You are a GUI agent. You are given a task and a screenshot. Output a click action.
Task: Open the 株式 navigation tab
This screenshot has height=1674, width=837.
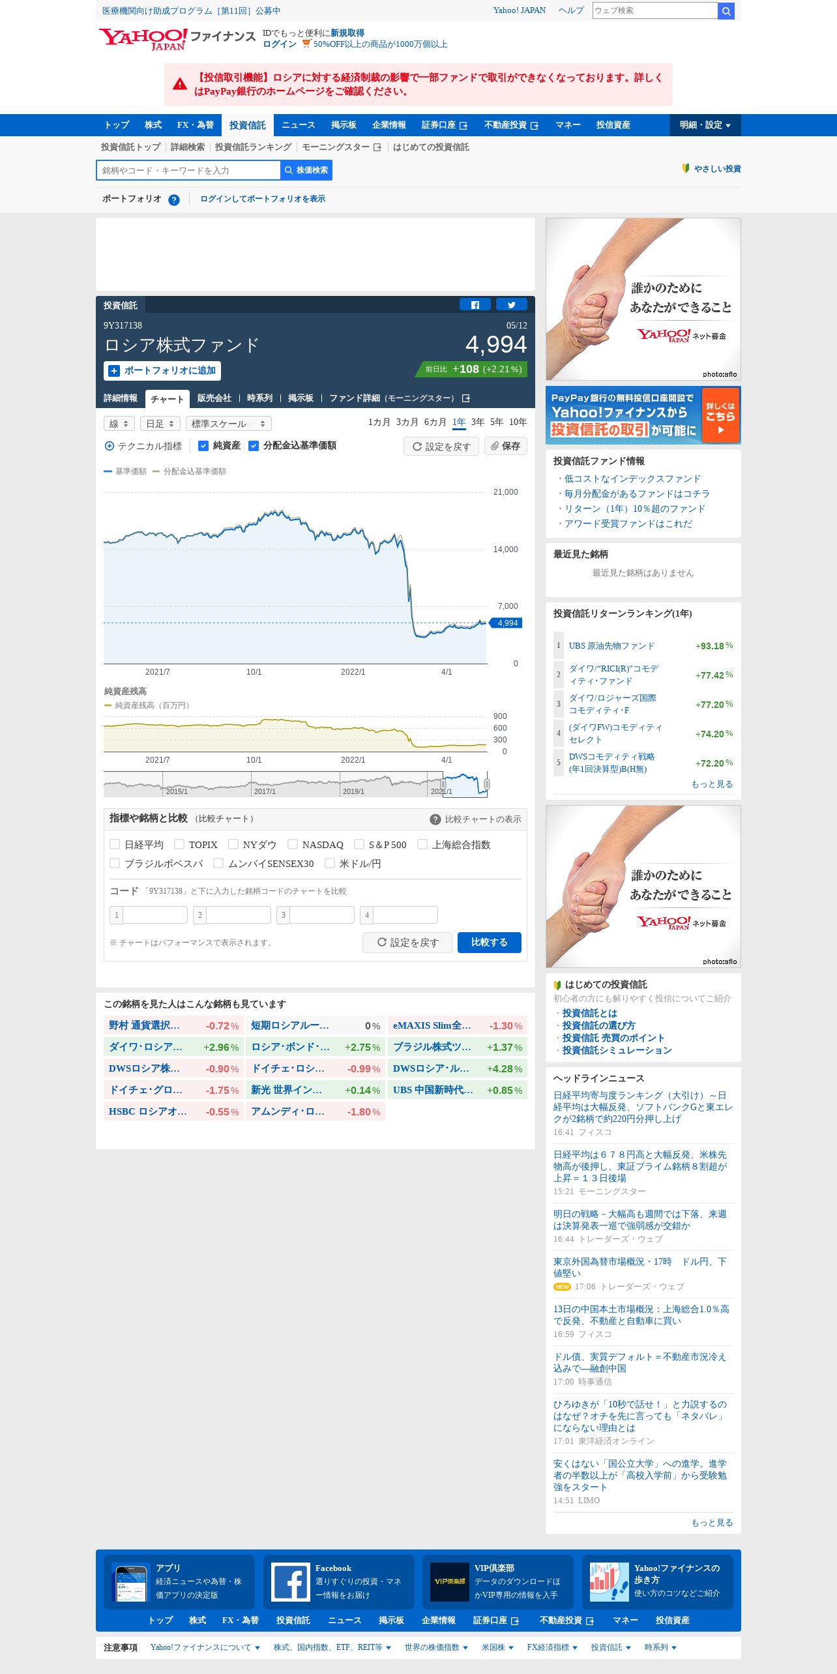point(153,125)
